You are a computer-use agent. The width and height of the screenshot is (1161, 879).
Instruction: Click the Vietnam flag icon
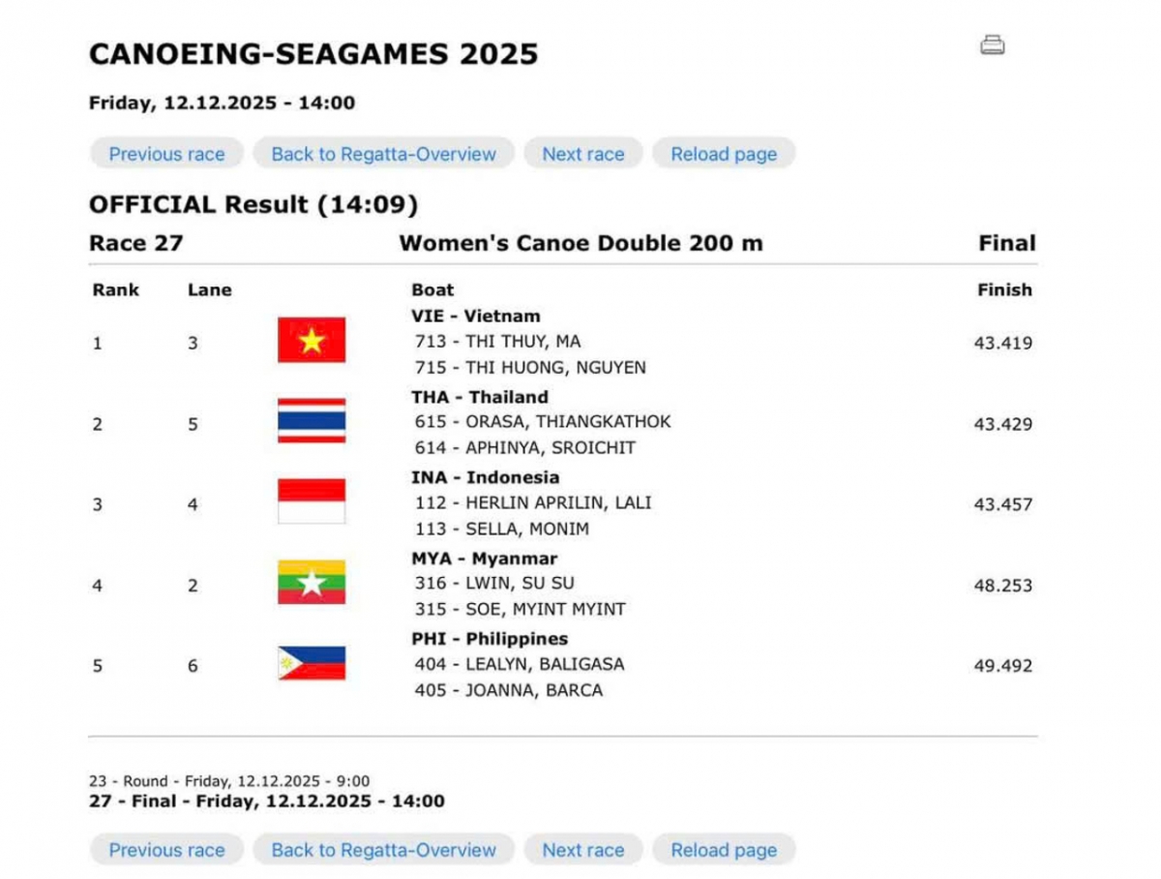311,341
